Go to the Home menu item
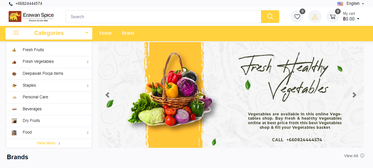Screen dimensions: 373x168 105,33
